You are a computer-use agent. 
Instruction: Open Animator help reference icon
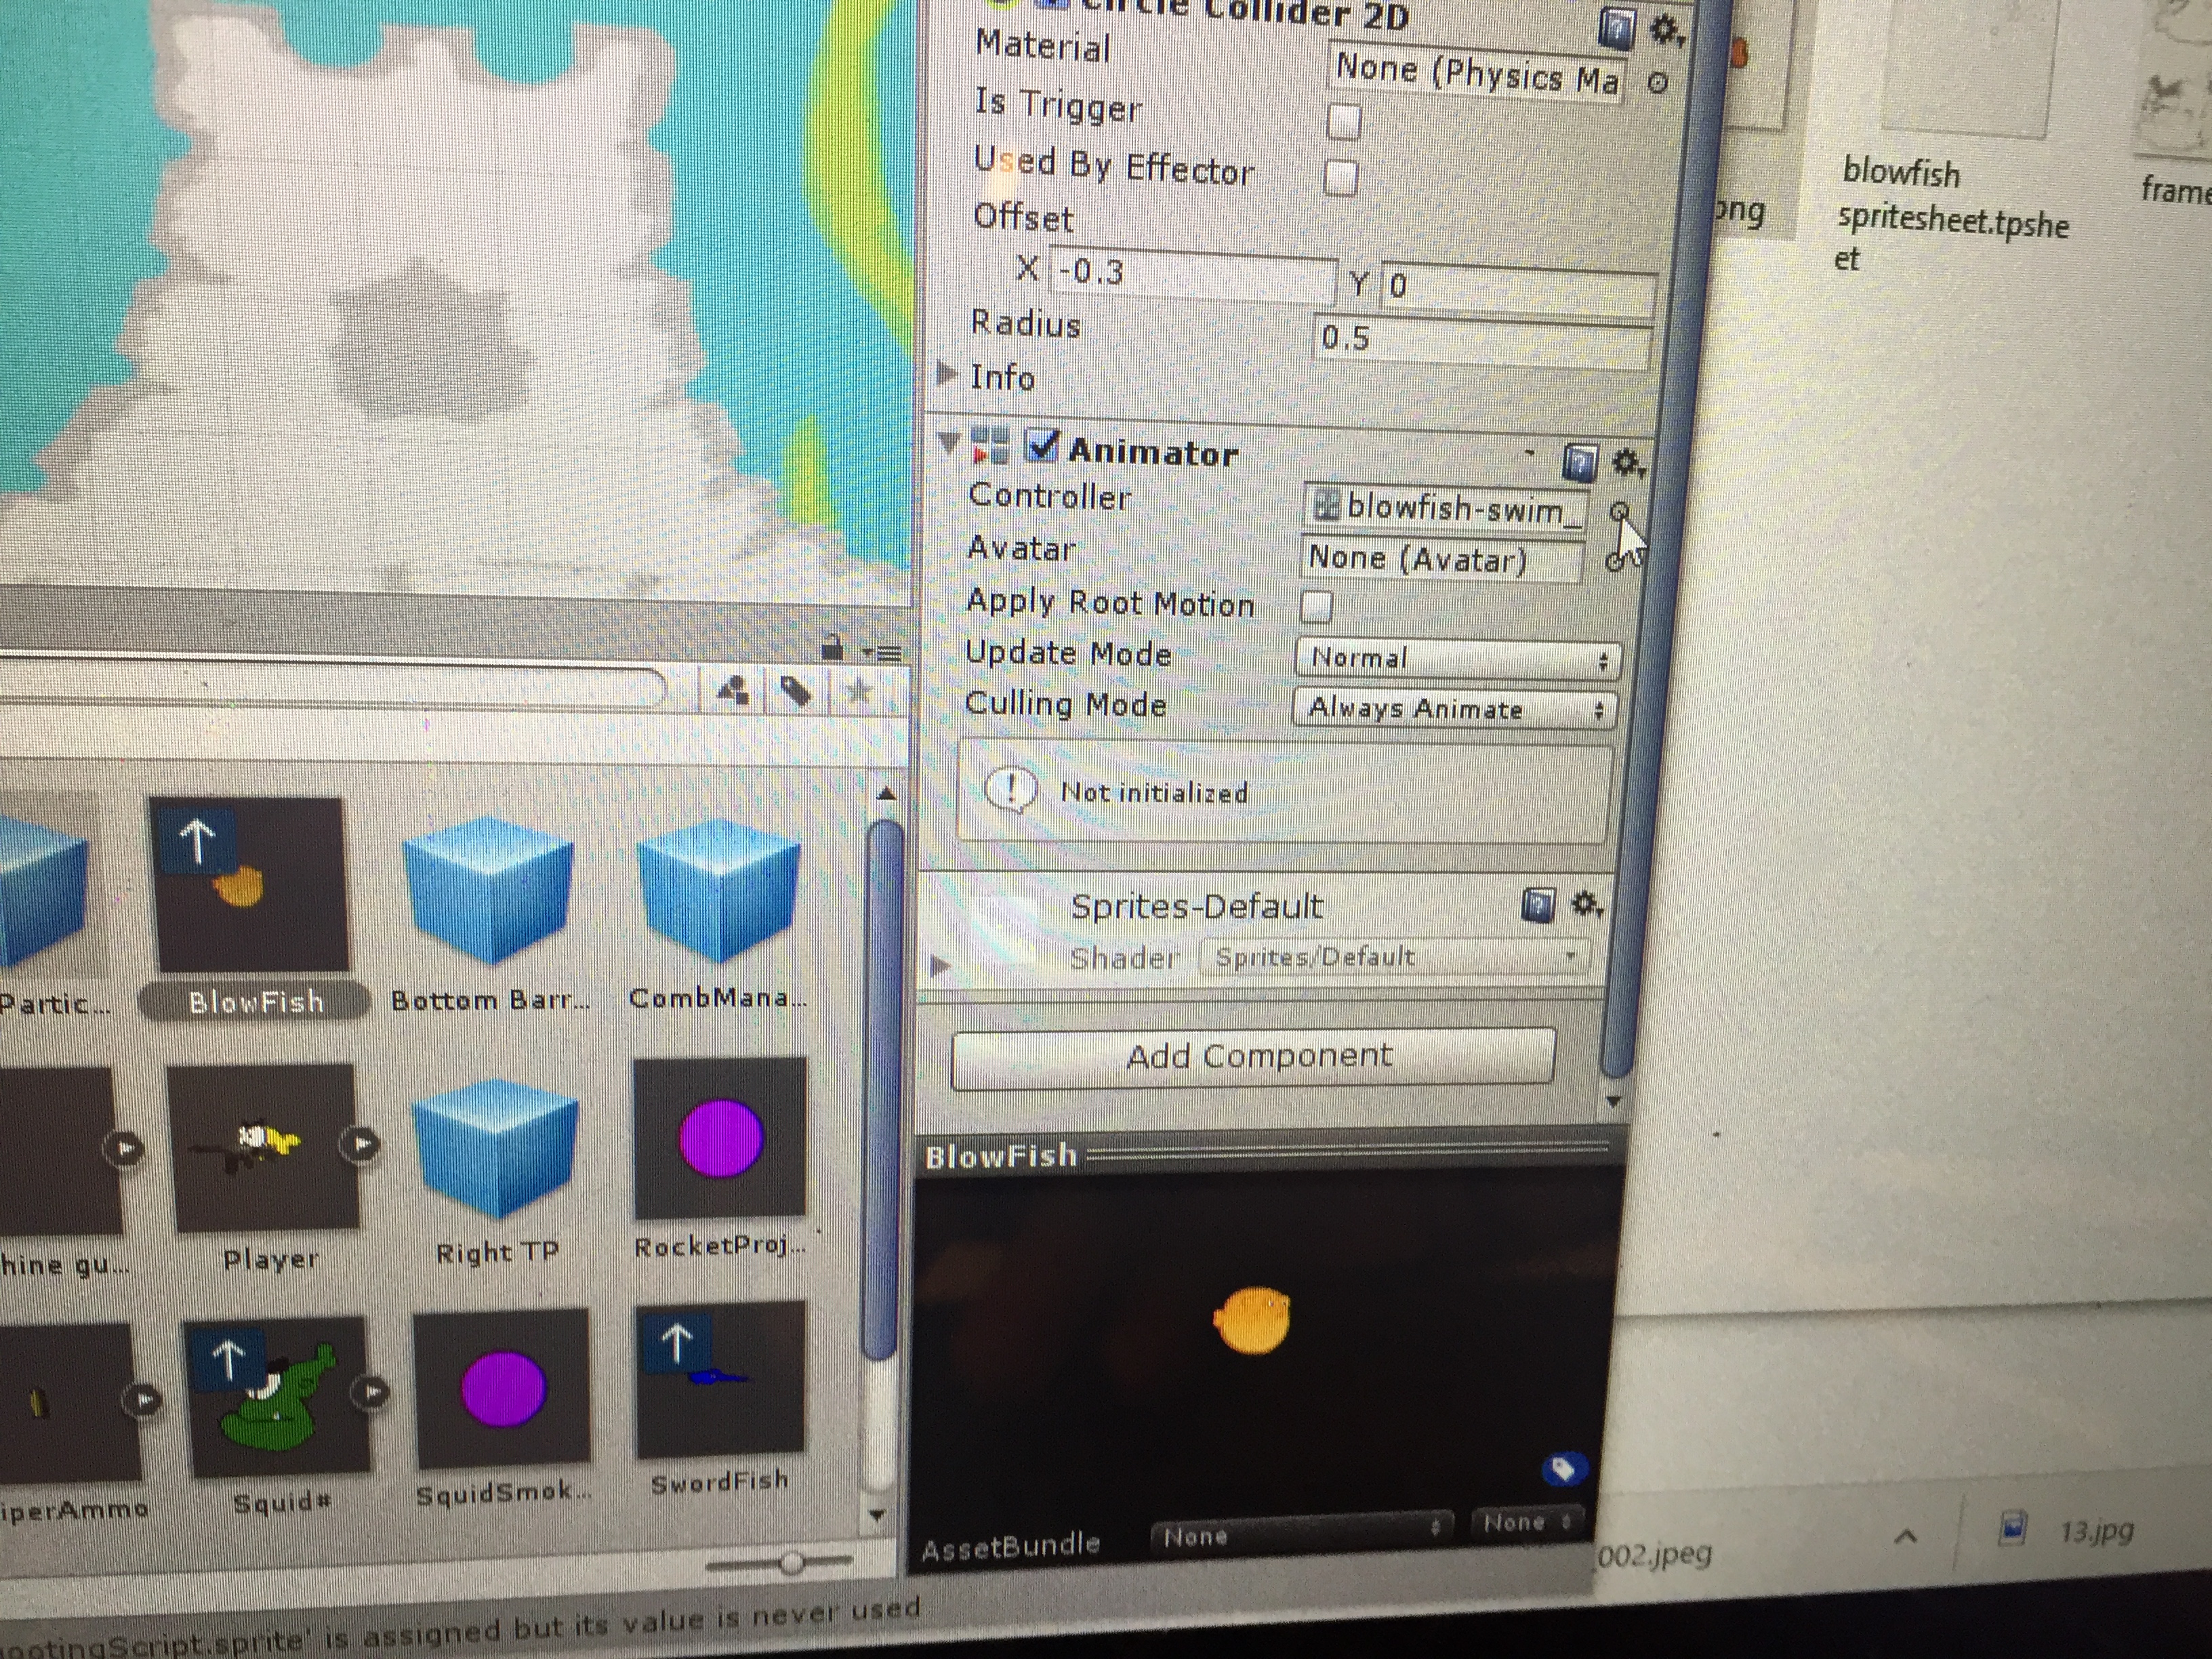[x=1579, y=463]
